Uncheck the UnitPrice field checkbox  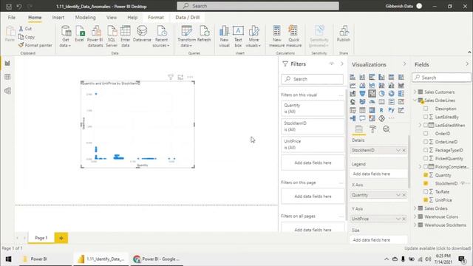tap(426, 200)
